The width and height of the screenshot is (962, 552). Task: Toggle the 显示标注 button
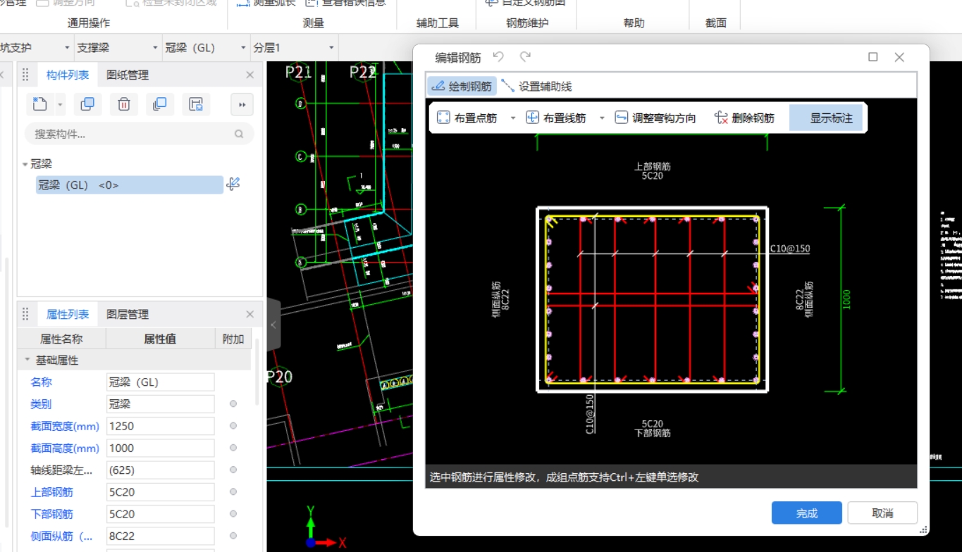826,118
